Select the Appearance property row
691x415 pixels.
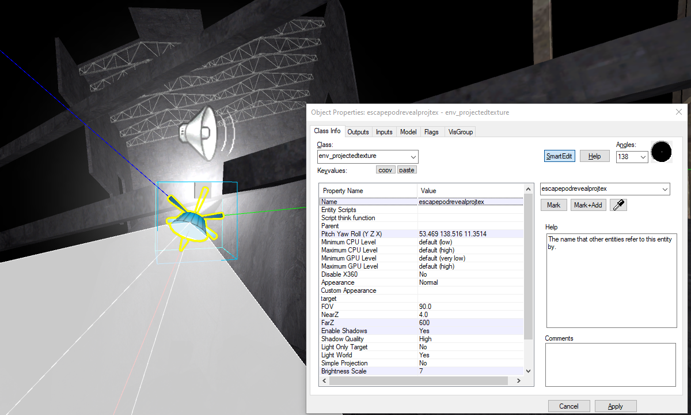click(422, 282)
